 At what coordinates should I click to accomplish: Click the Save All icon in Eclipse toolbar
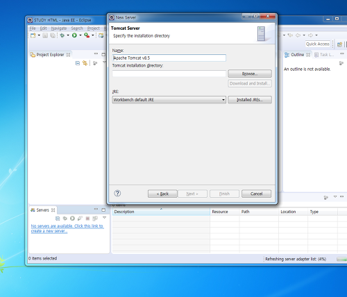(53, 35)
